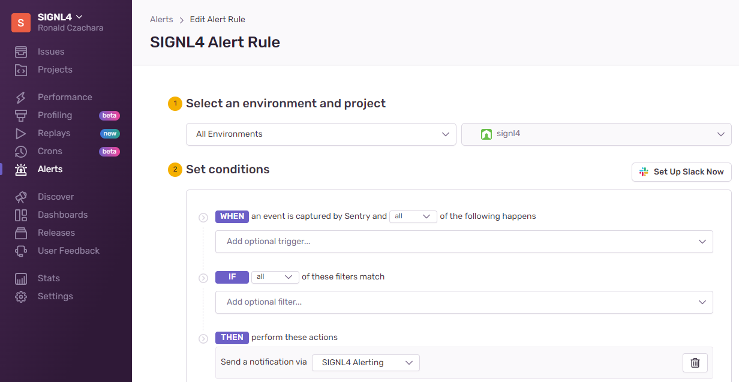
Task: Click the Discover telescope icon
Action: pyautogui.click(x=21, y=197)
